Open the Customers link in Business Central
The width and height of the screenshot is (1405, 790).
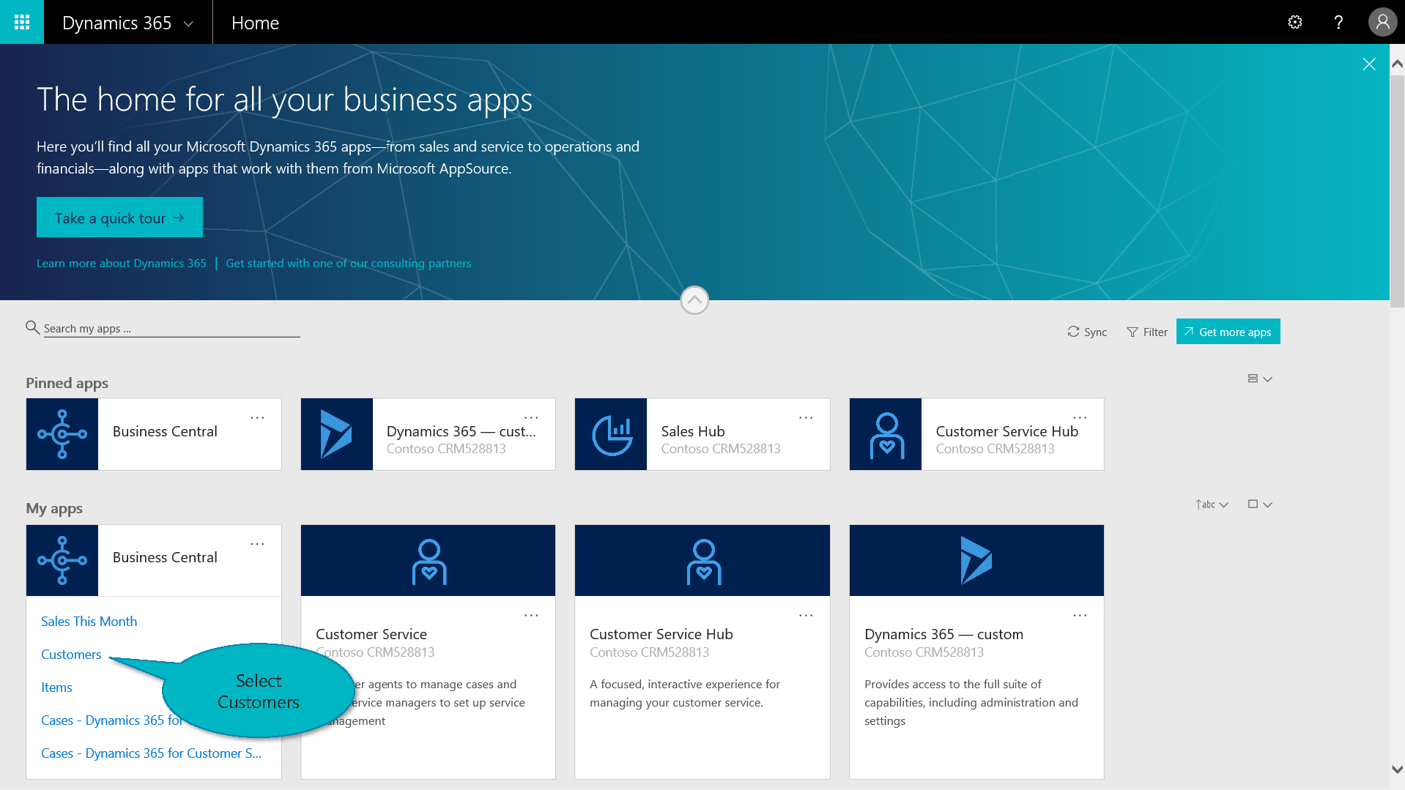tap(71, 655)
